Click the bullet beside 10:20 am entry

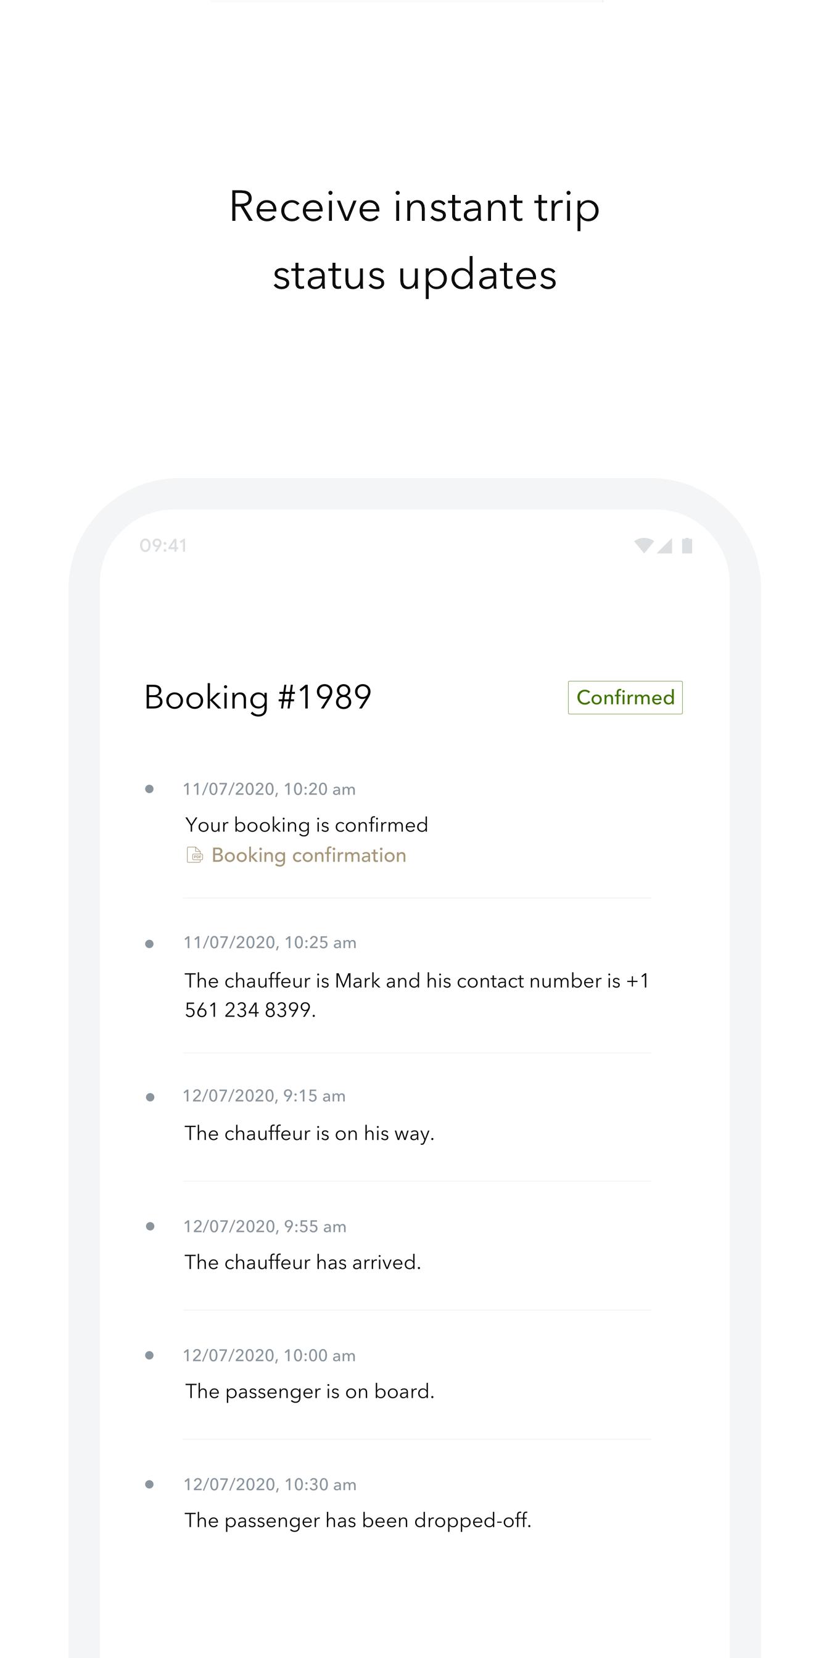(x=149, y=789)
